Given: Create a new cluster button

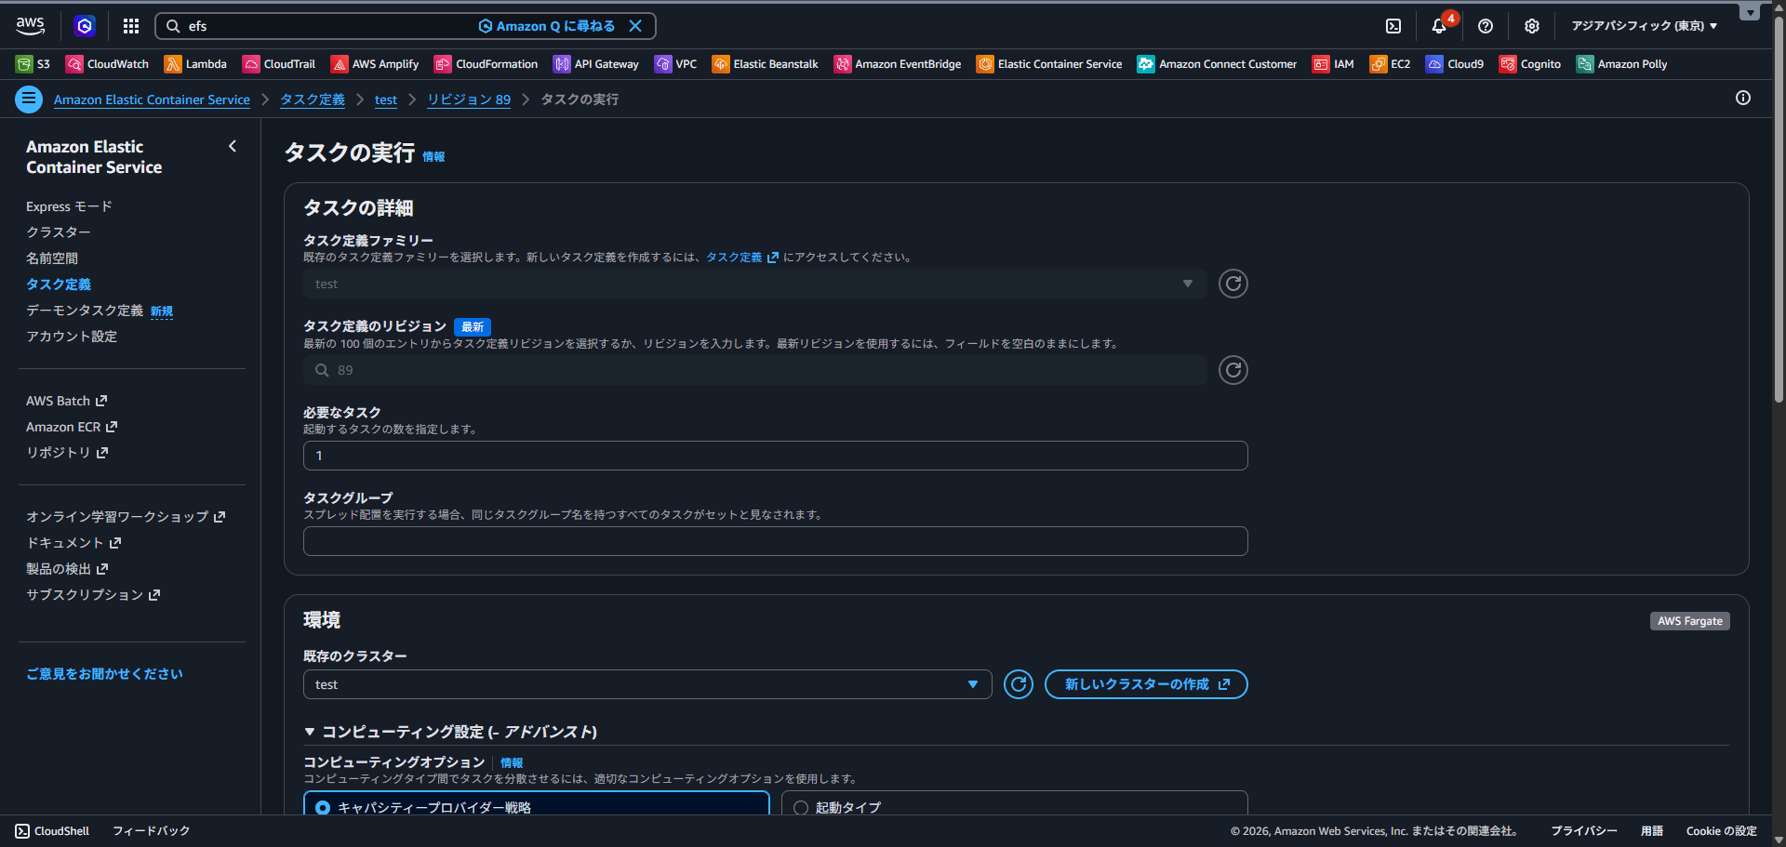Looking at the screenshot, I should (x=1146, y=684).
